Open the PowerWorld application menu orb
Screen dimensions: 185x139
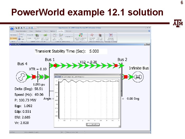click(12, 29)
